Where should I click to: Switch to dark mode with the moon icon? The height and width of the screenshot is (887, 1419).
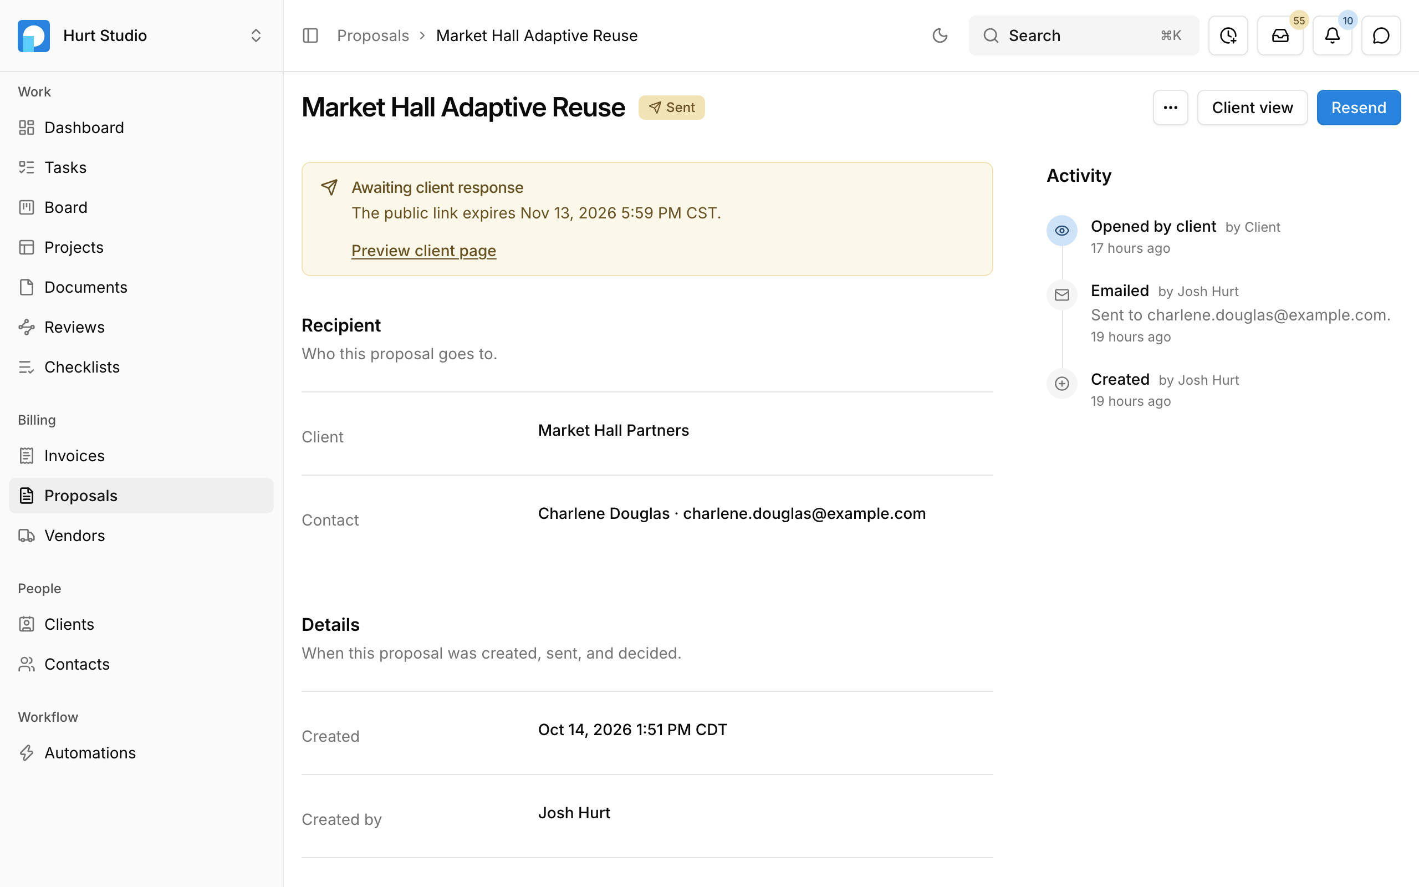tap(940, 36)
